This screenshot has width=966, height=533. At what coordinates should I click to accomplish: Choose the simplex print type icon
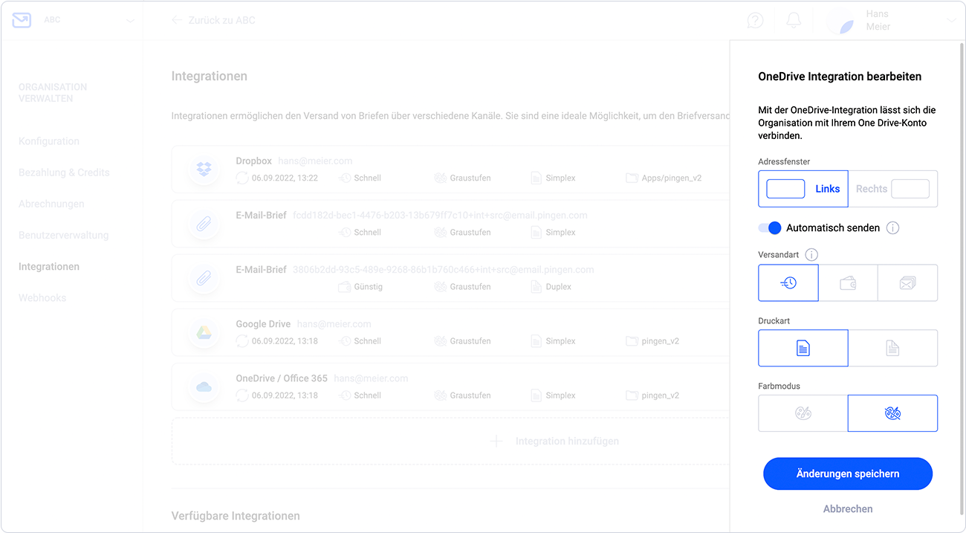pos(803,348)
